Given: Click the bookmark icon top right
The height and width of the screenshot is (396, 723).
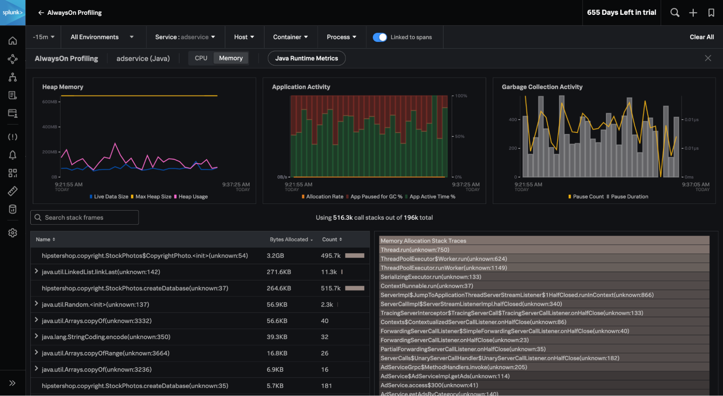Looking at the screenshot, I should 710,12.
